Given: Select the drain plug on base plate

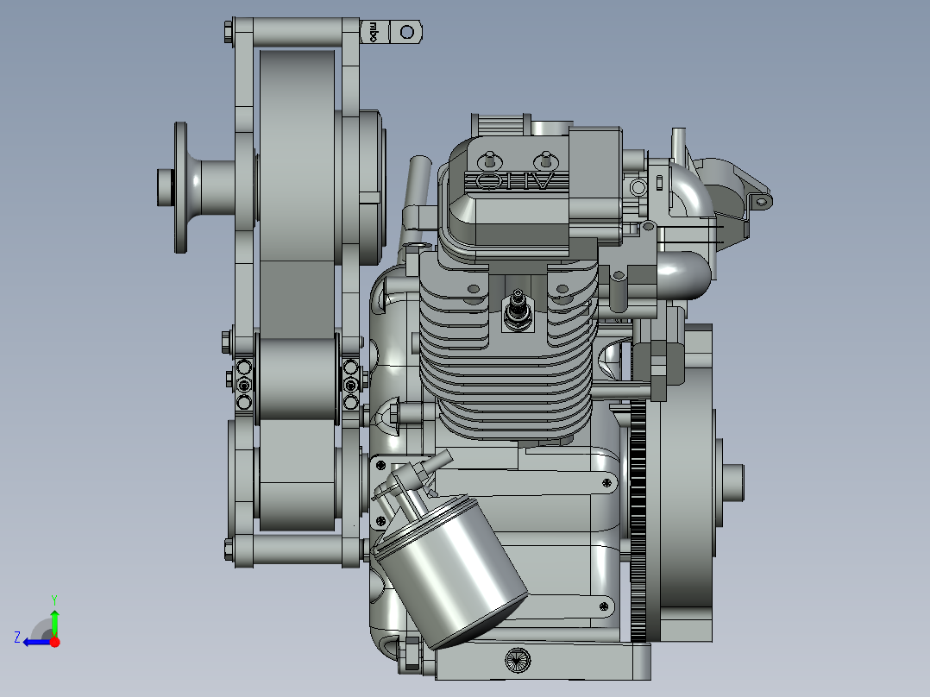Looking at the screenshot, I should pyautogui.click(x=518, y=660).
